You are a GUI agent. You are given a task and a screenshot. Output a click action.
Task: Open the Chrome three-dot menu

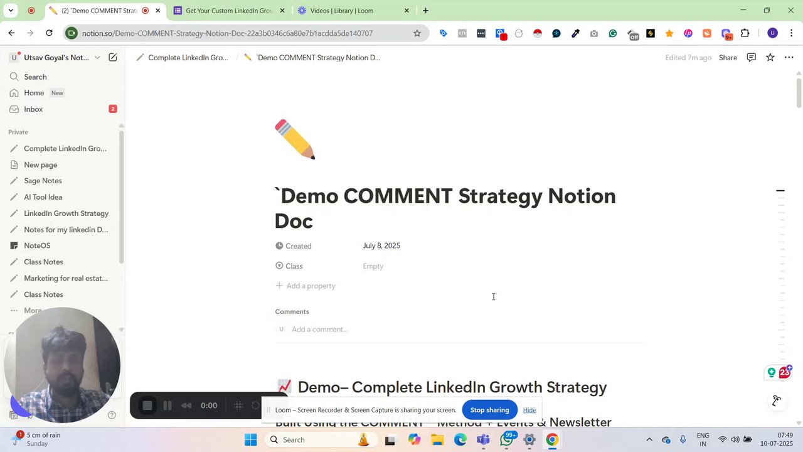(x=791, y=33)
